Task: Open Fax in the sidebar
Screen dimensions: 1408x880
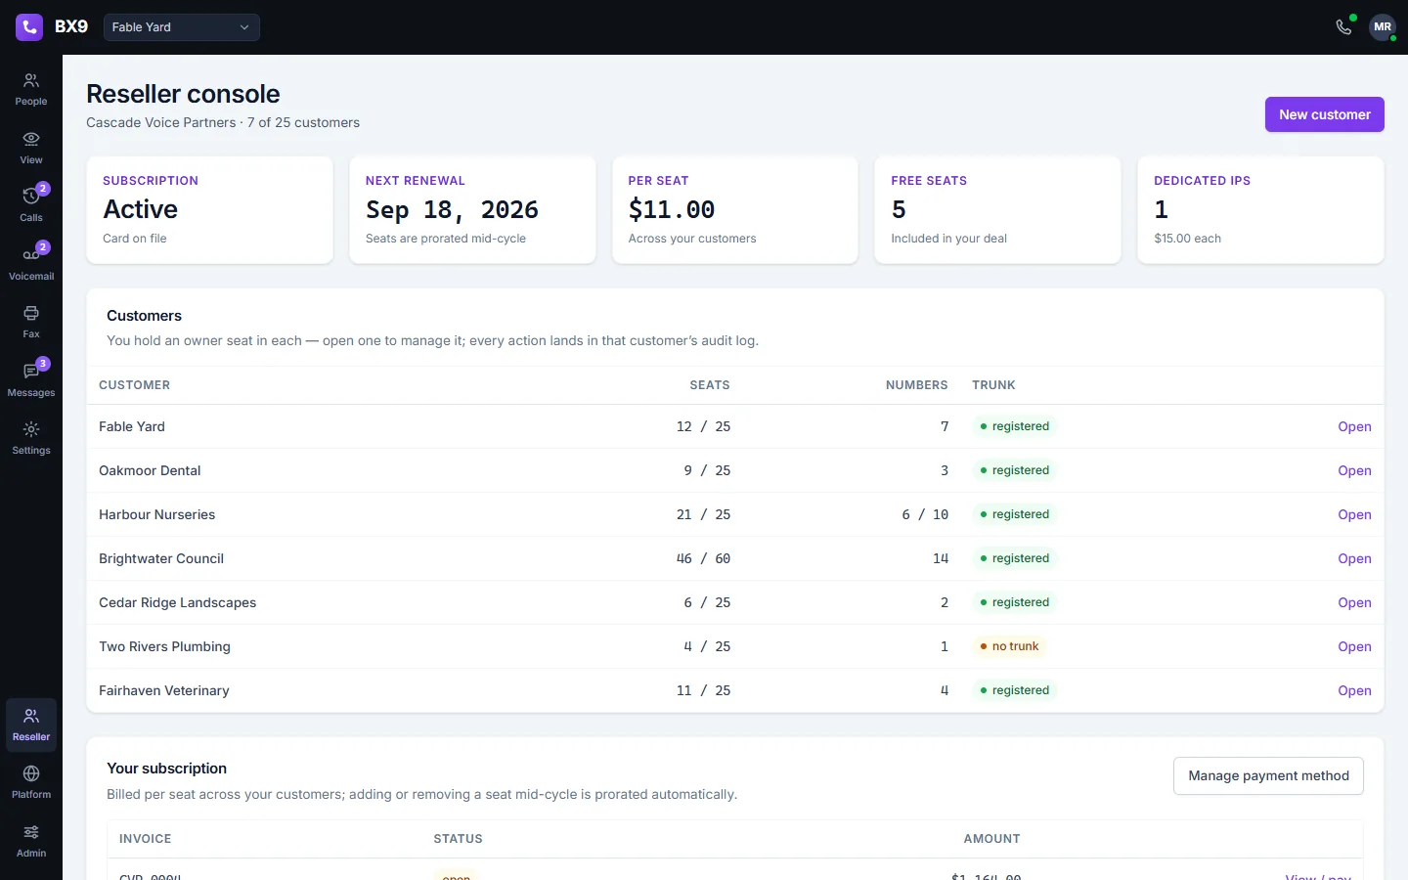Action: tap(31, 322)
